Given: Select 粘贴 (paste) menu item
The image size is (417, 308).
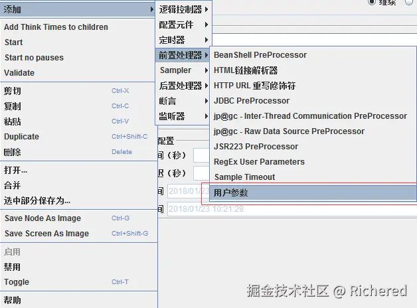Looking at the screenshot, I should (x=78, y=121).
